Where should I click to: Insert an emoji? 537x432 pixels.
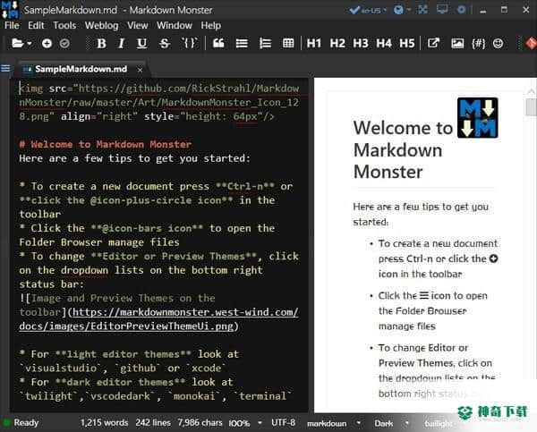pyautogui.click(x=498, y=44)
